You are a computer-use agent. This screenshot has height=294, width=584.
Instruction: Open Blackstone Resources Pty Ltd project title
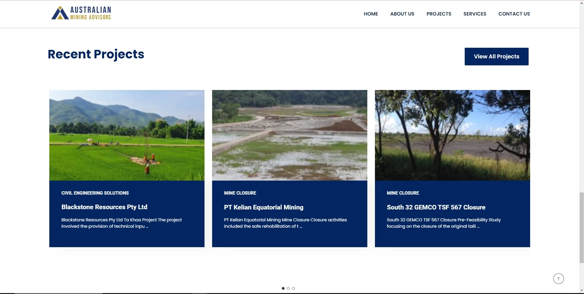pos(104,207)
